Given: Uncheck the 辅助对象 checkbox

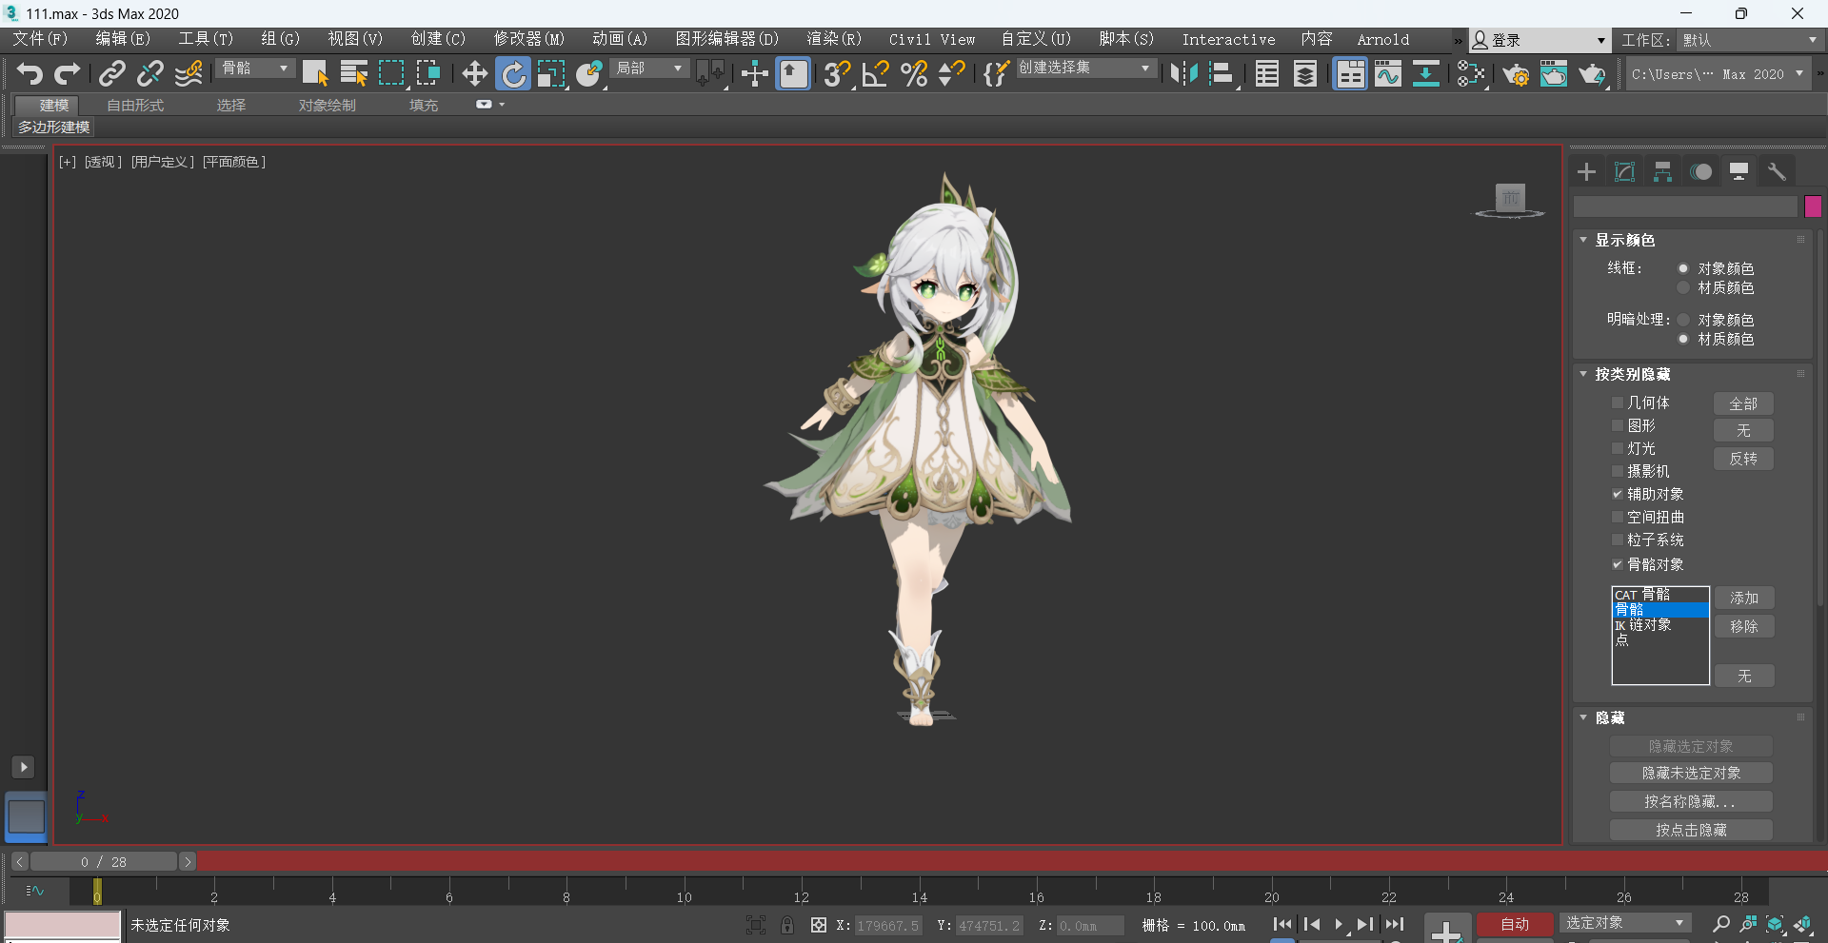Looking at the screenshot, I should click(1617, 494).
